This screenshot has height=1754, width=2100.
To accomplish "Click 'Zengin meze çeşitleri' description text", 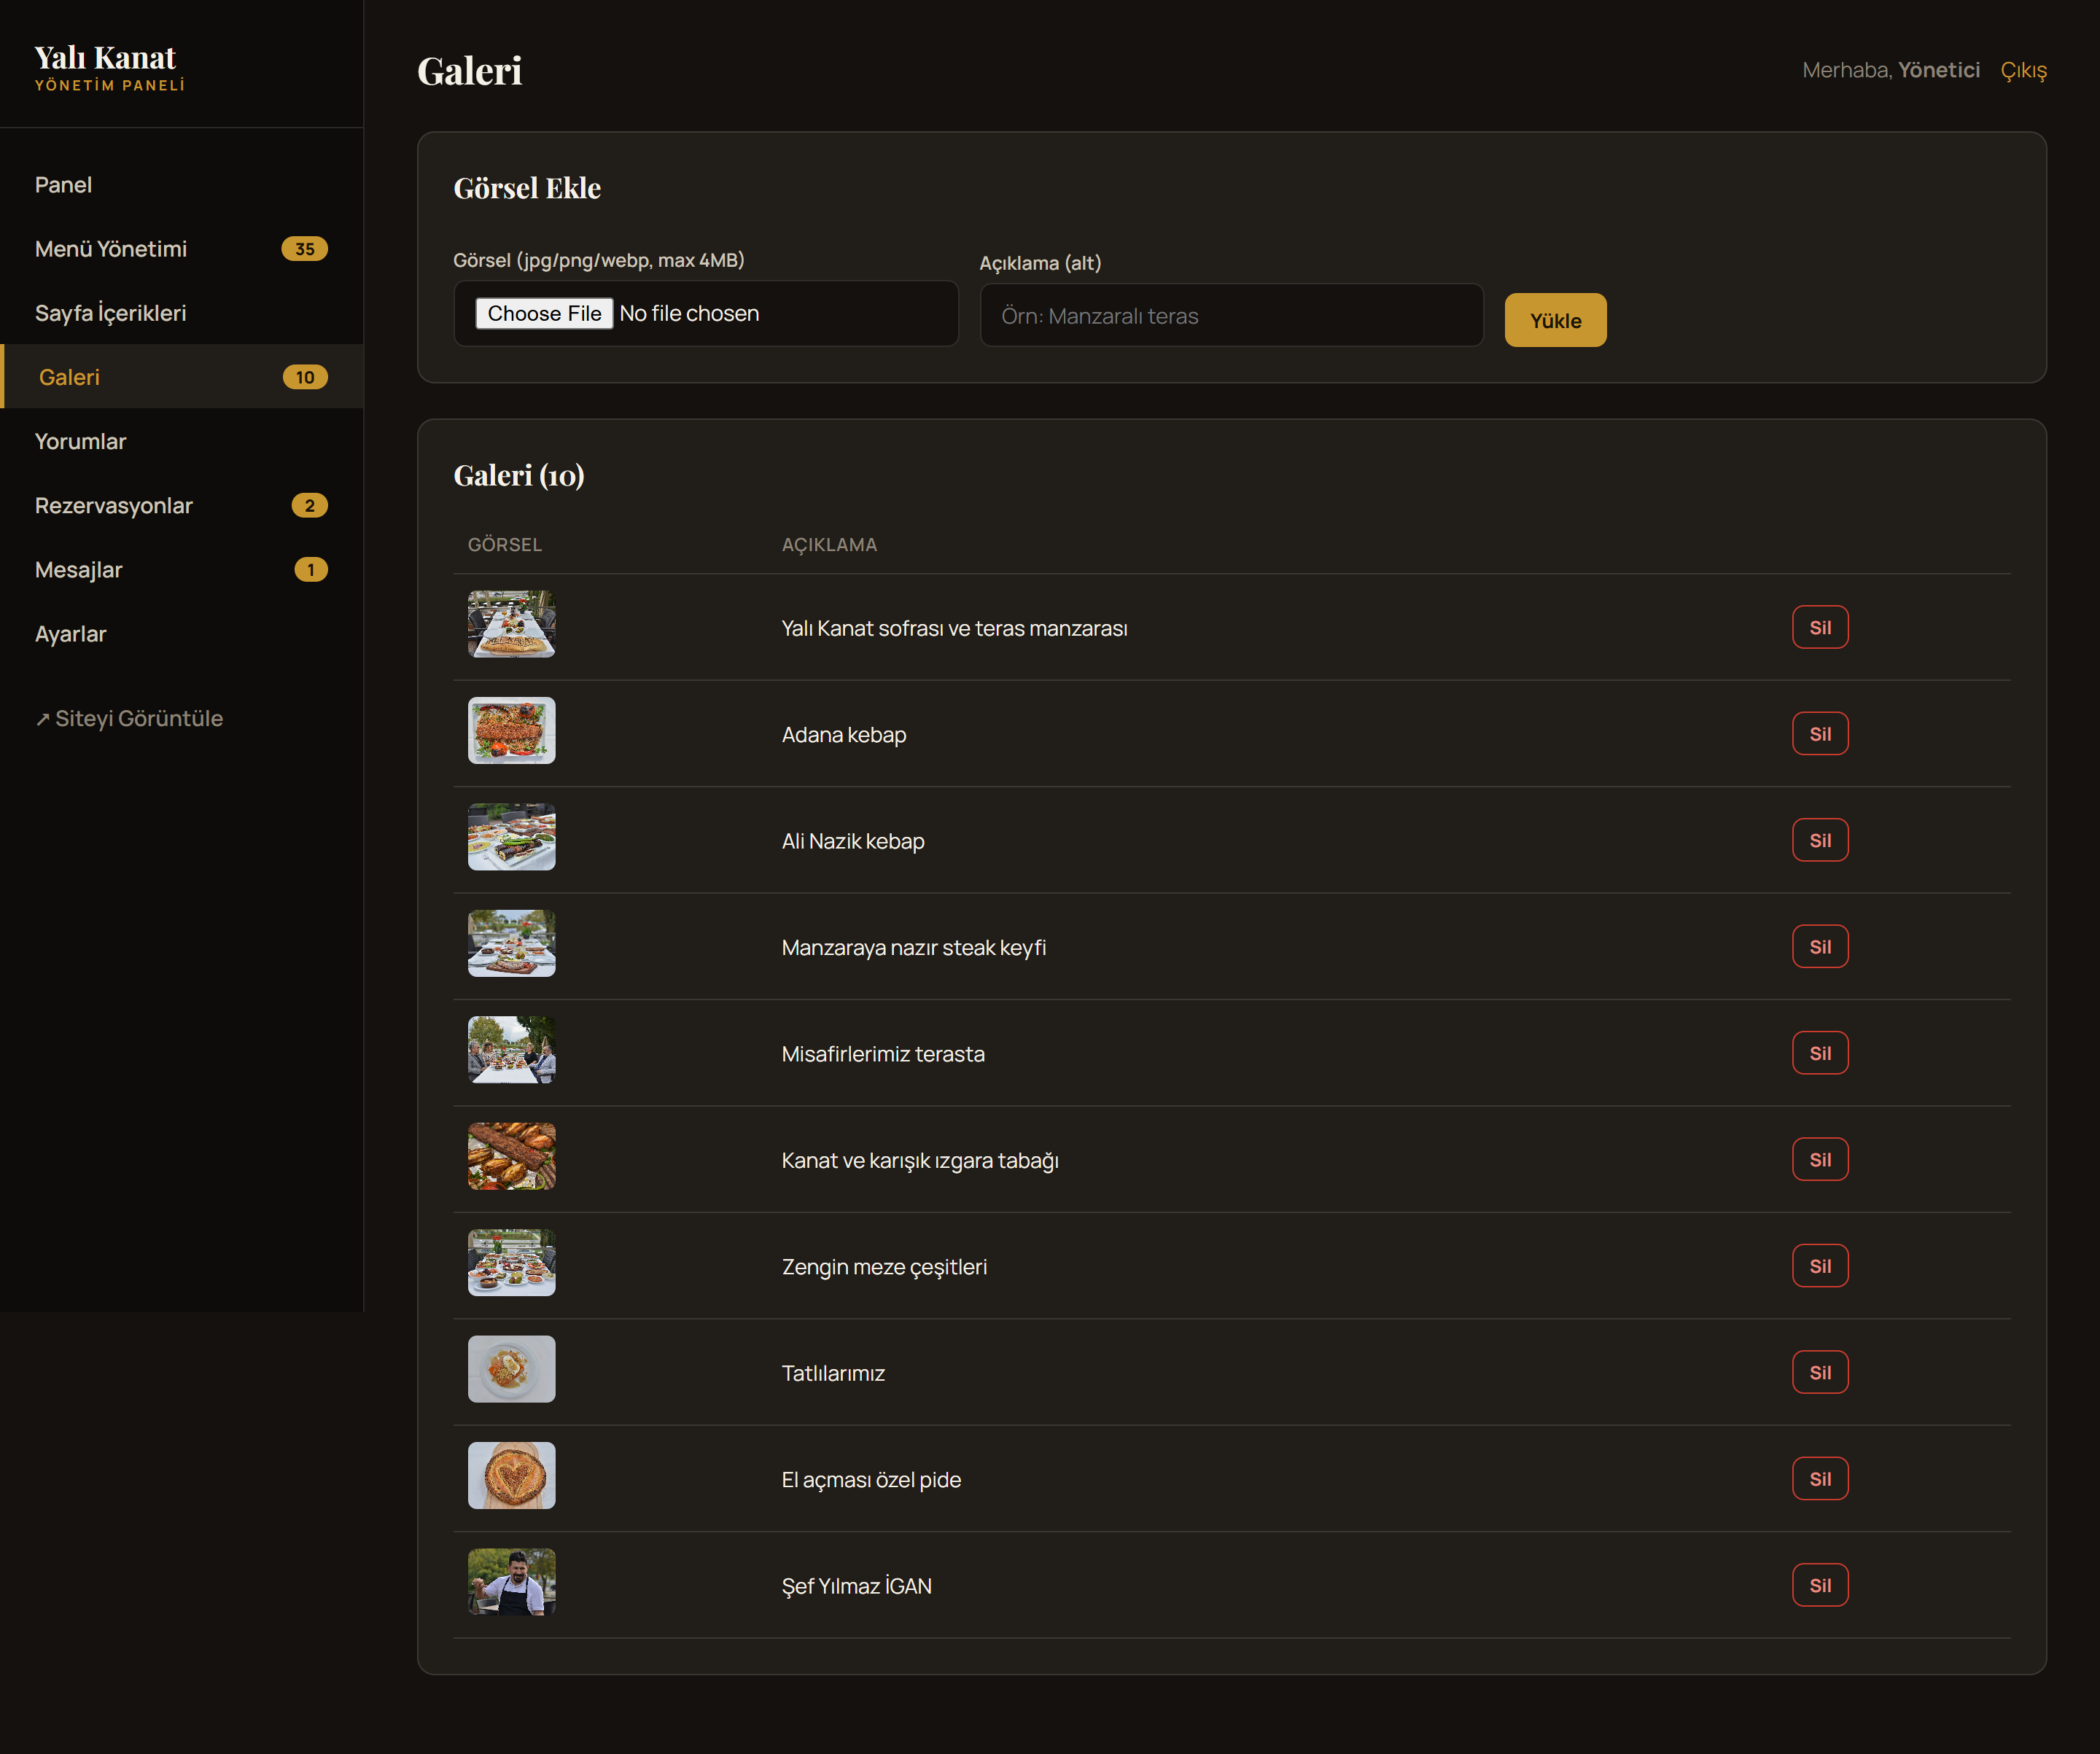I will 884,1267.
